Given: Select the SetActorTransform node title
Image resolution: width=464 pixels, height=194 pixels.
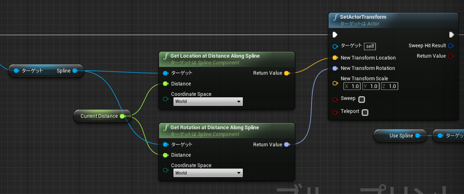Looking at the screenshot, I should 363,17.
